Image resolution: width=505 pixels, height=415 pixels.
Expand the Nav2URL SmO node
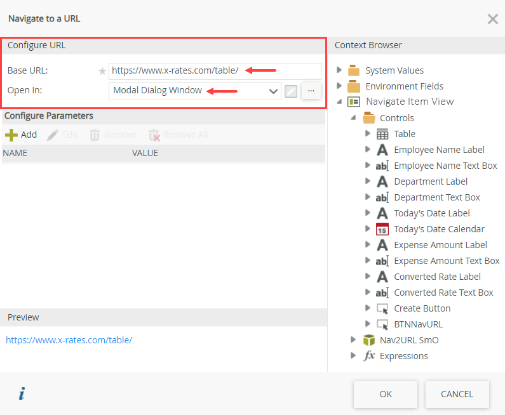[x=353, y=339]
